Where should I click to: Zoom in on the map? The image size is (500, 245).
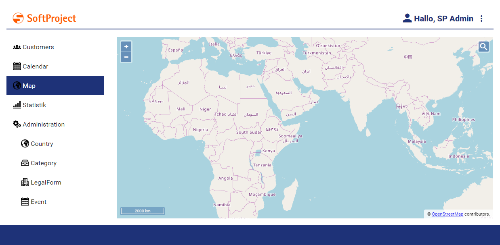tap(126, 47)
